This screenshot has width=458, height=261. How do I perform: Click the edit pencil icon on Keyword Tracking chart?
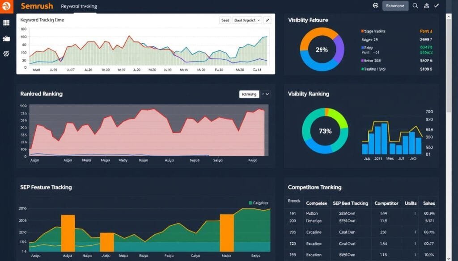pos(267,20)
